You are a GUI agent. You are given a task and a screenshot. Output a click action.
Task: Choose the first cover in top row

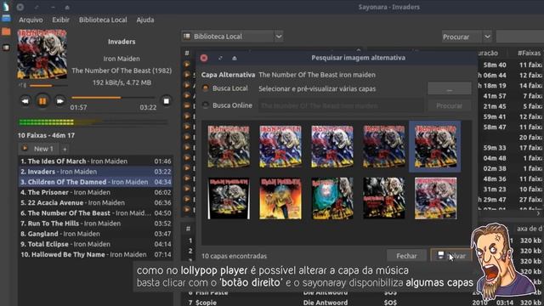(x=229, y=146)
